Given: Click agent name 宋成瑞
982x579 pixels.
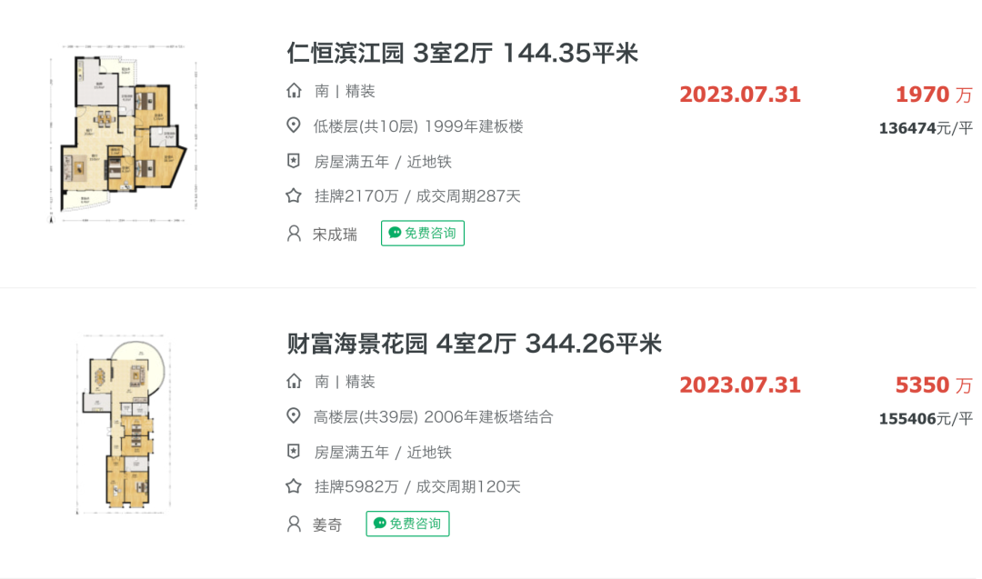Looking at the screenshot, I should (335, 235).
